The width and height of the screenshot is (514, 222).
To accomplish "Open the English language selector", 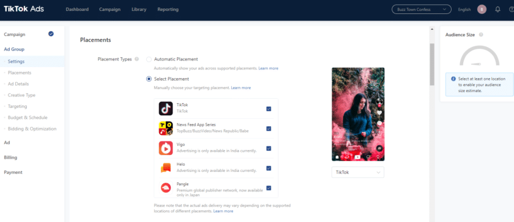I will click(x=464, y=10).
